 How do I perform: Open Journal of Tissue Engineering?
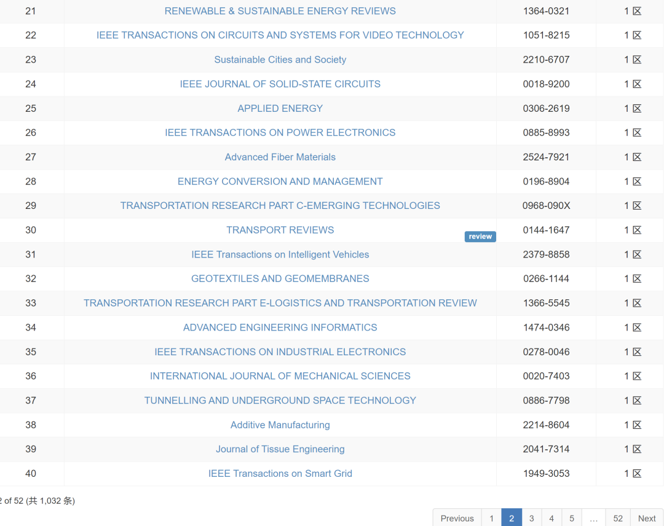280,449
